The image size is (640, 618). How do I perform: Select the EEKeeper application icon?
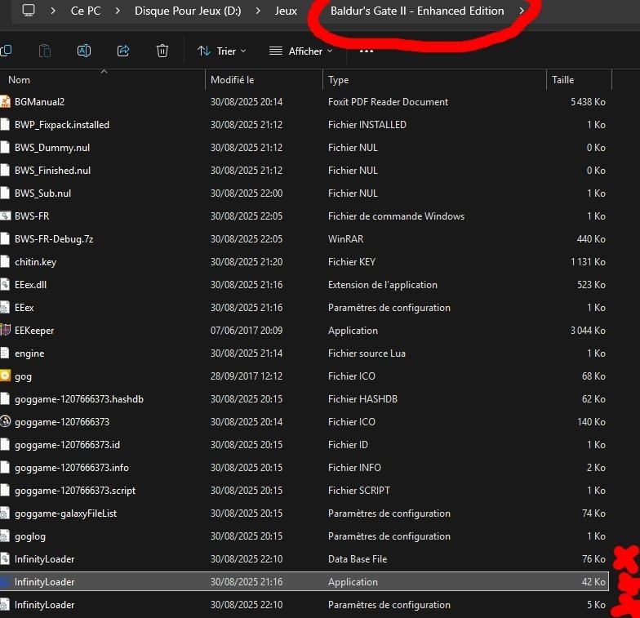point(5,330)
